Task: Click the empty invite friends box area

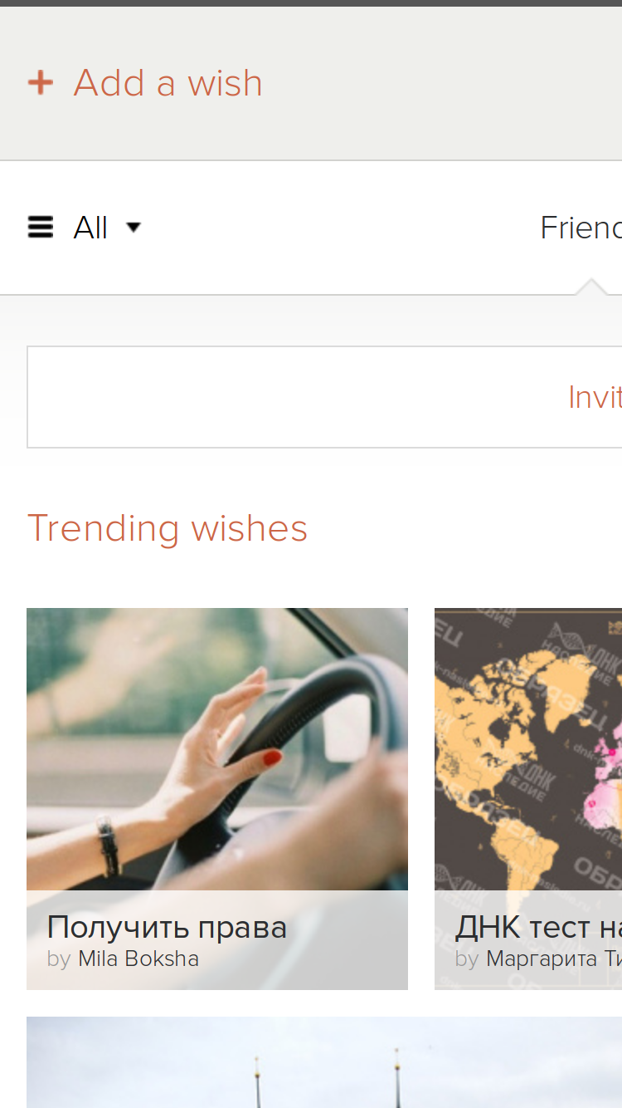Action: click(290, 397)
